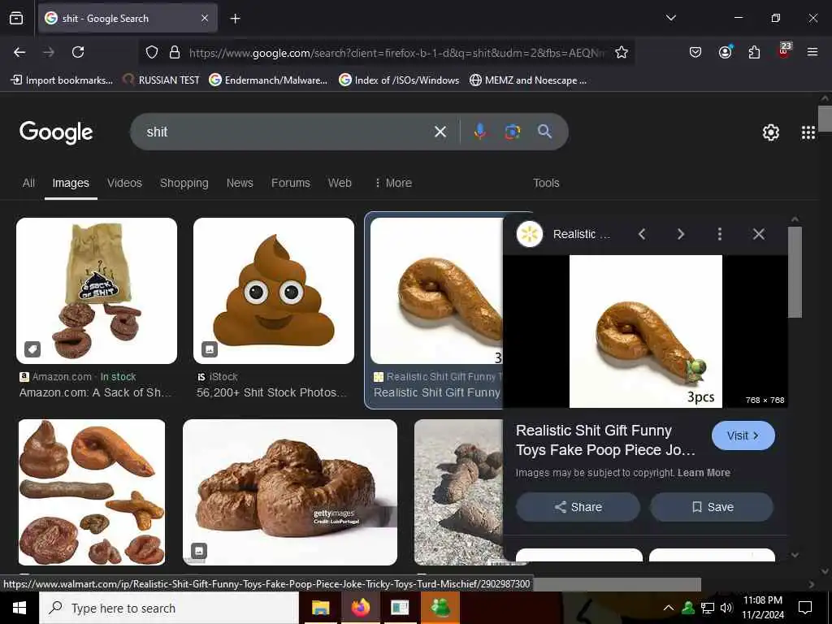Show next image in preview panel
832x624 pixels.
(x=681, y=234)
